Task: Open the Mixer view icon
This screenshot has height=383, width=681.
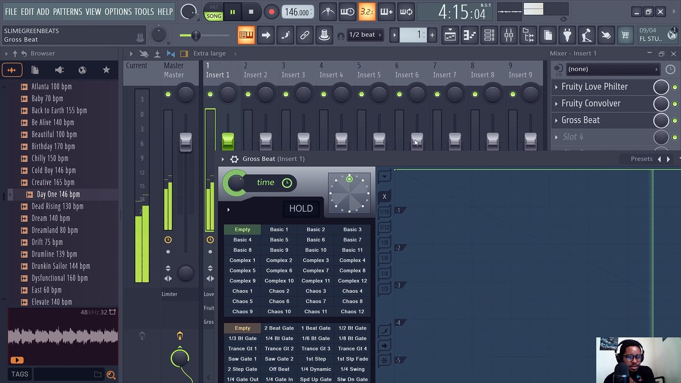Action: 509,35
